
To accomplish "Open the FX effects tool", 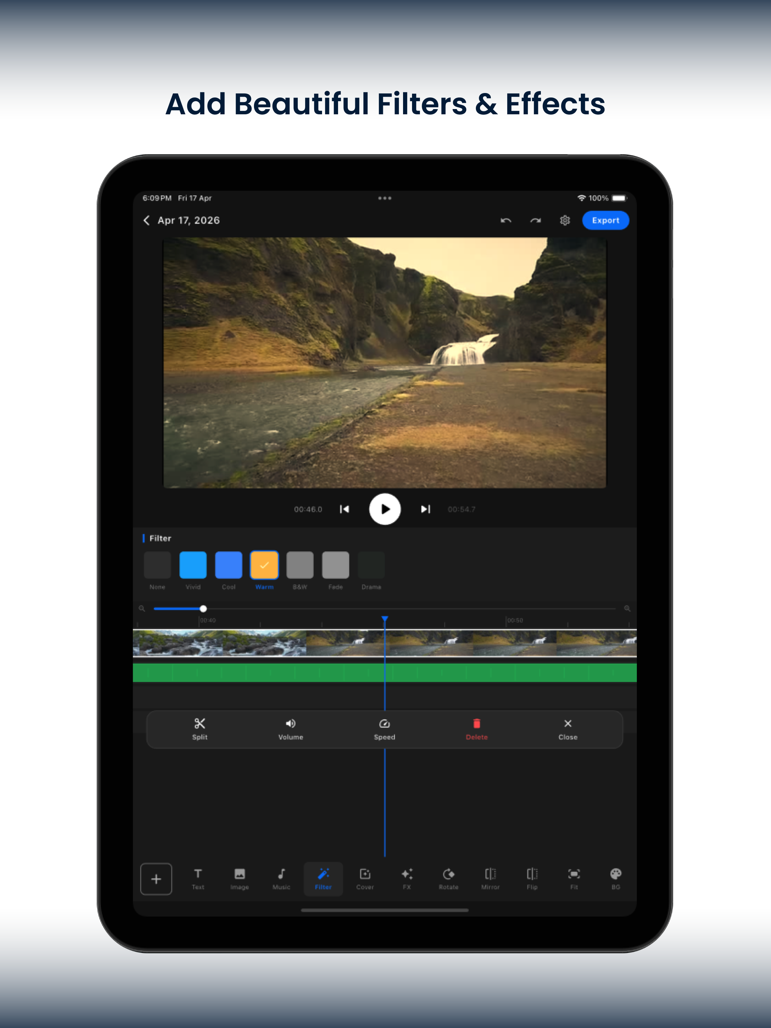I will point(407,879).
